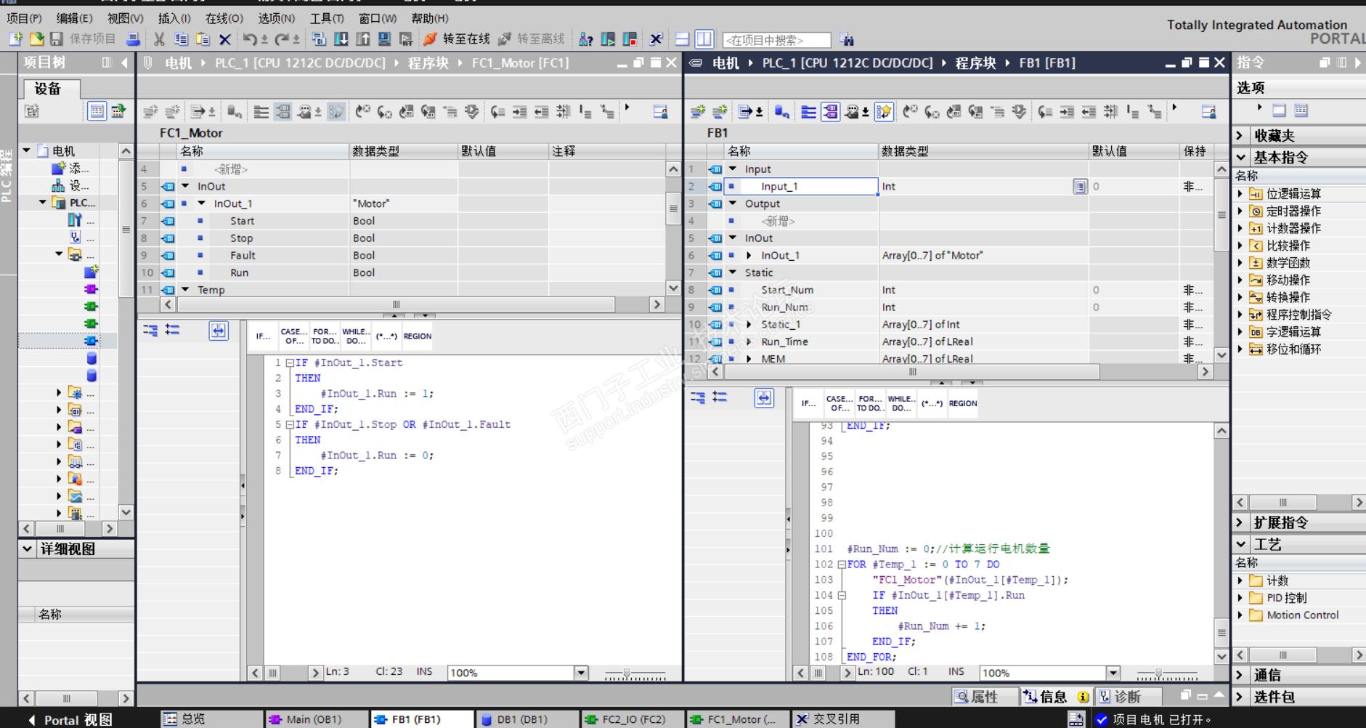This screenshot has width=1366, height=728.
Task: Expand the 位逻辑运算 instruction folder
Action: (1240, 194)
